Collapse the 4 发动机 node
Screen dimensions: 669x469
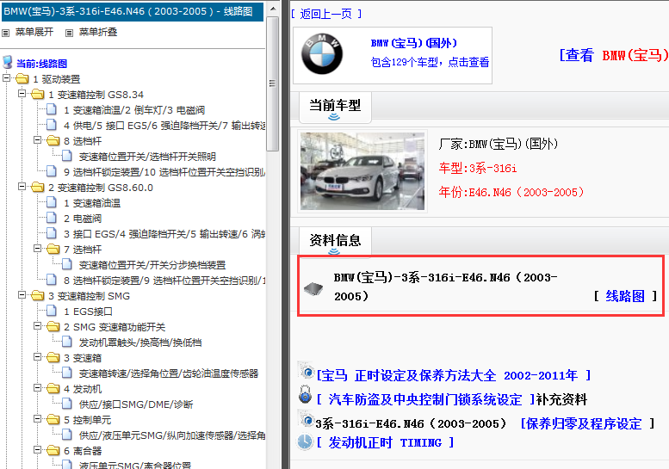point(38,387)
